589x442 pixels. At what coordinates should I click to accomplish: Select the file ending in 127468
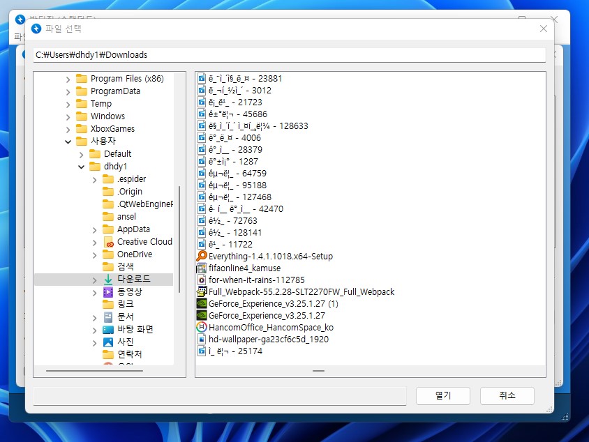(239, 197)
